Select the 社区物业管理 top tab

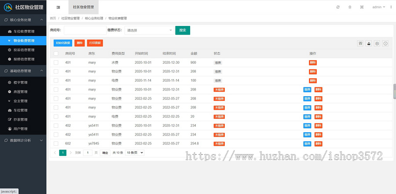pos(83,7)
